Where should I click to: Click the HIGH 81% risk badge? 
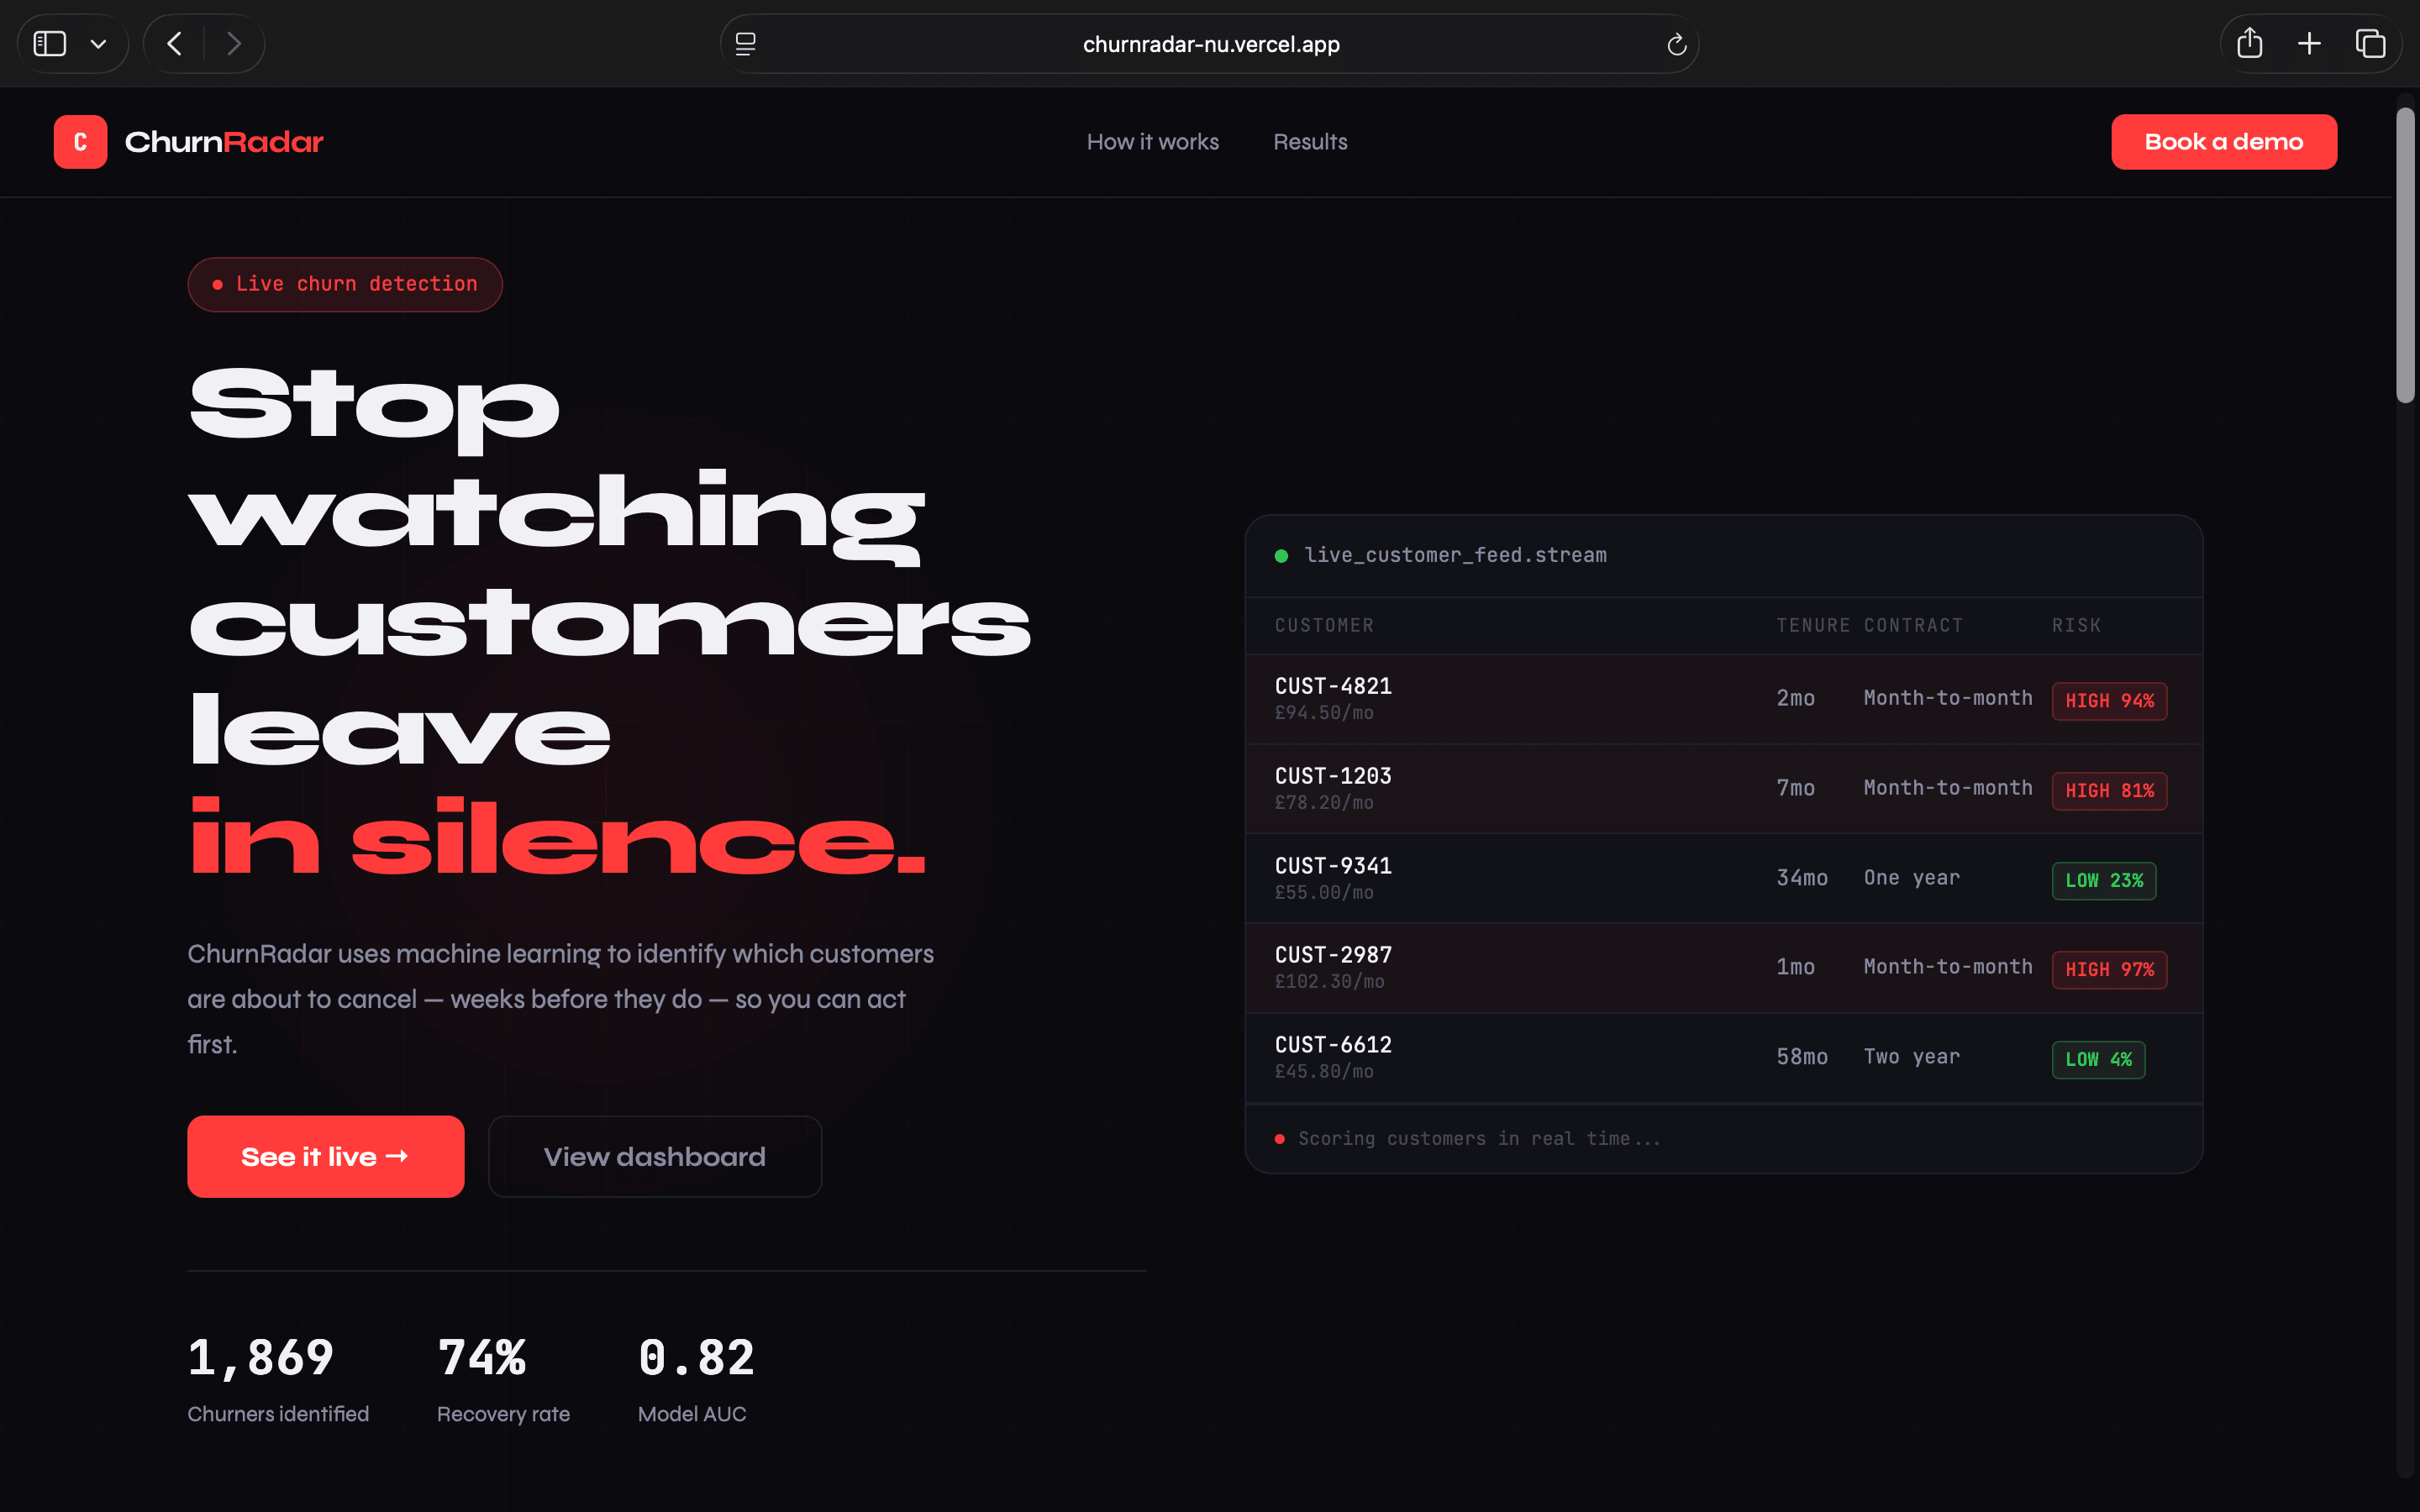[x=2109, y=791]
